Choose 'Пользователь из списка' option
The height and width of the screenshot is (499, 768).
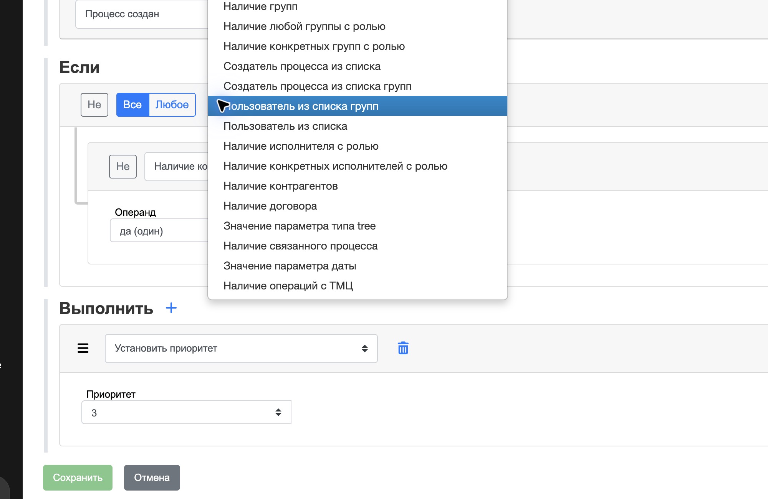(x=358, y=126)
